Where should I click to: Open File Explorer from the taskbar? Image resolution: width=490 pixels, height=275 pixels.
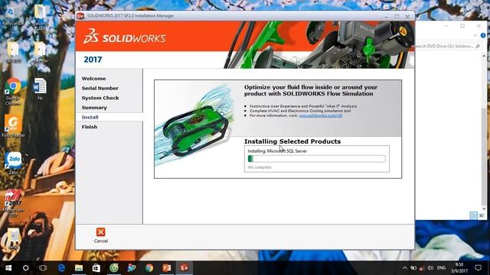tap(79, 268)
